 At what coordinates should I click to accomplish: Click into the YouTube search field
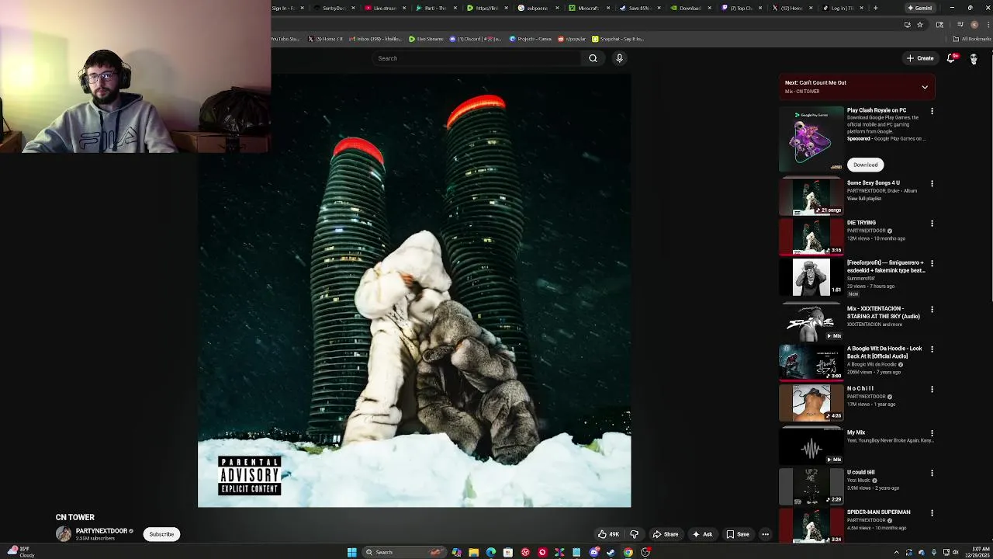475,58
